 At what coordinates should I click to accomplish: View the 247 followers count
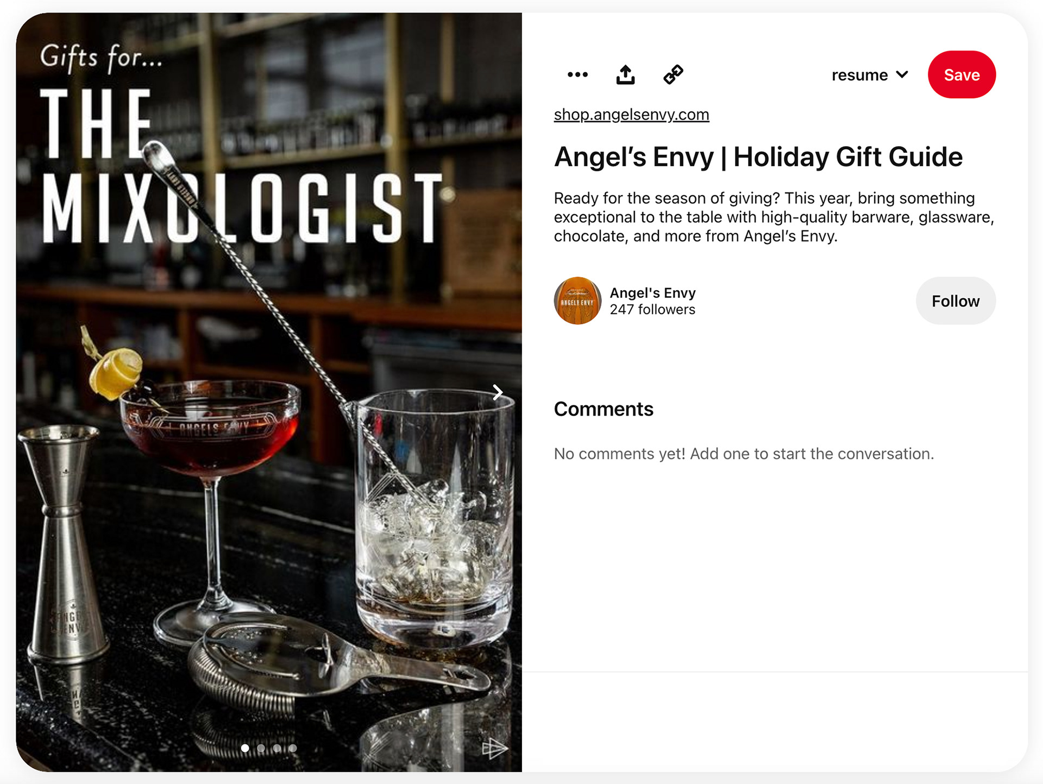652,310
